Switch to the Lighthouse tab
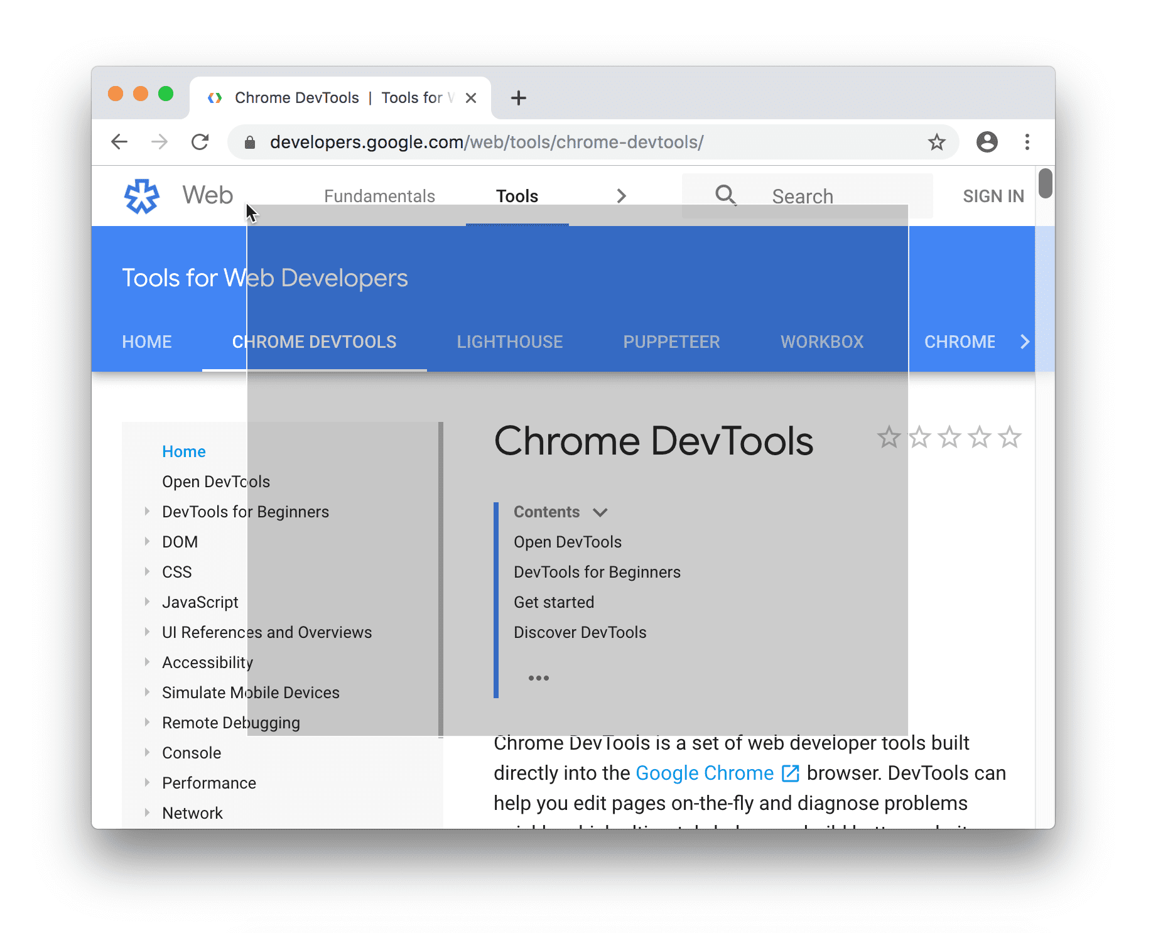Screen dimensions: 1163x933 (509, 342)
